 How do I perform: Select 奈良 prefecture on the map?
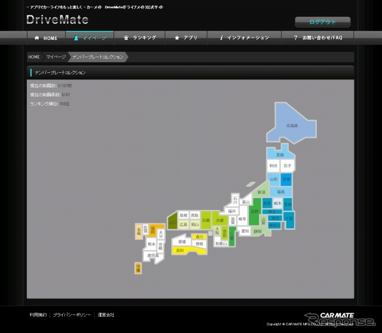[224, 233]
